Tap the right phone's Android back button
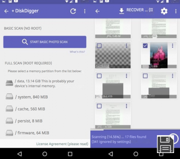 pos(111,154)
